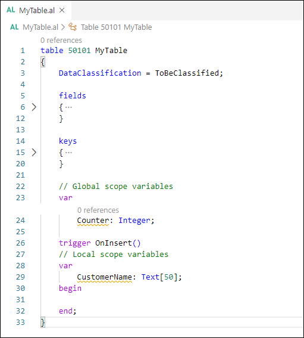Screen dimensions: 304x338
Task: Click the opening brace on line 2
Action: (x=43, y=63)
